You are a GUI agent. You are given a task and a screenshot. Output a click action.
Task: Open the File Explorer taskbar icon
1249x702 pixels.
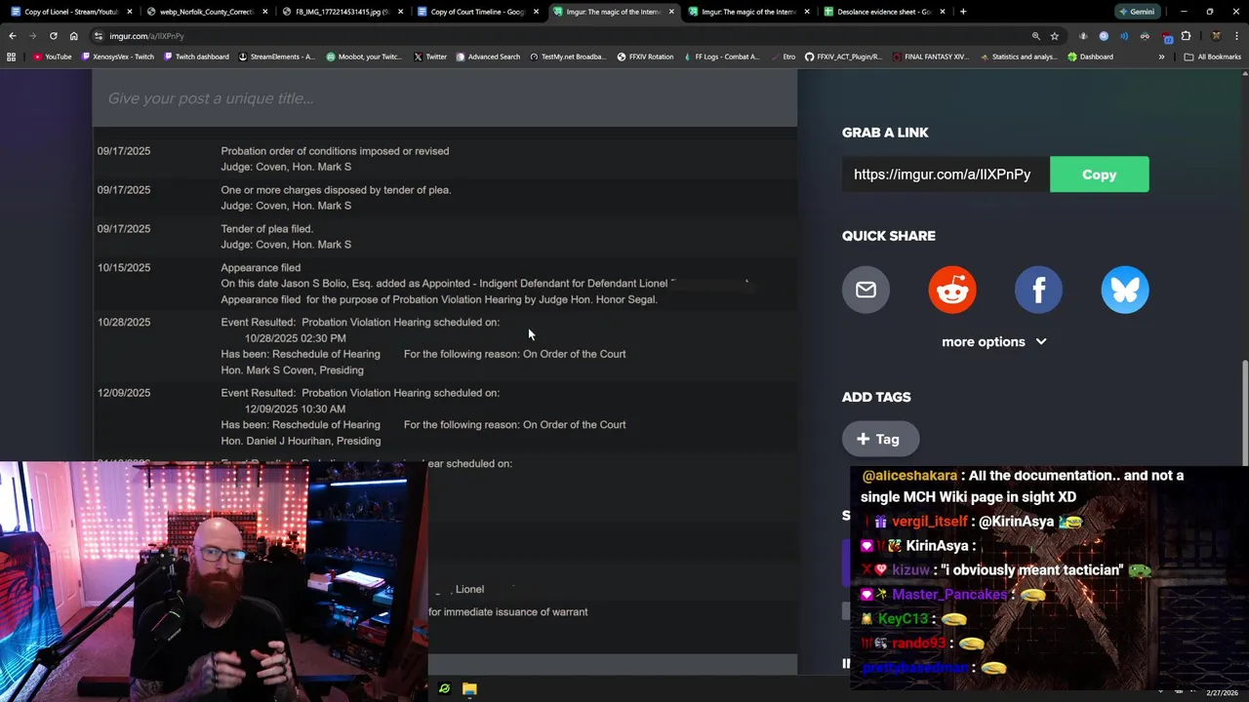469,689
